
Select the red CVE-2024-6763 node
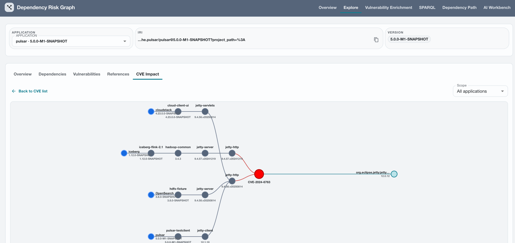(x=259, y=174)
